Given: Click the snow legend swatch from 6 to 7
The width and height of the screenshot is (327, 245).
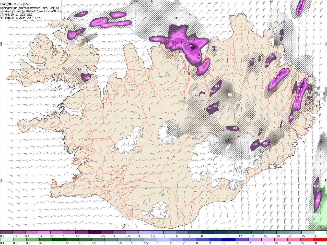Looking at the screenshot, I should (182, 232).
